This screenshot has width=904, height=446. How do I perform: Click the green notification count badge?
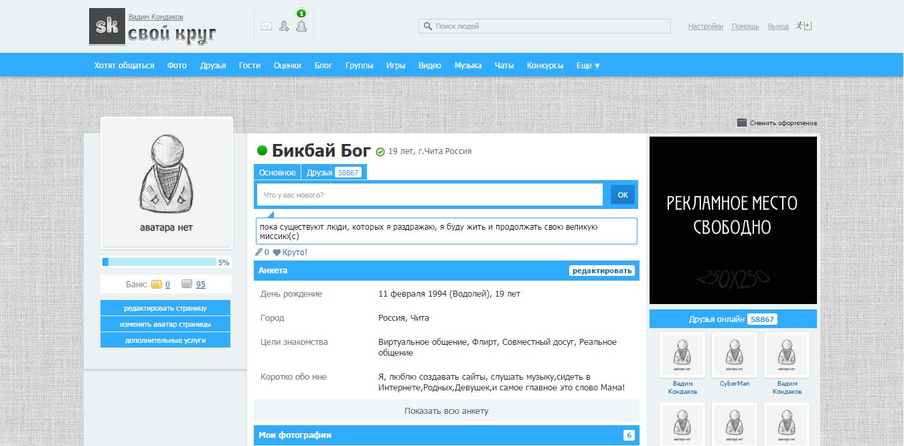coord(301,13)
